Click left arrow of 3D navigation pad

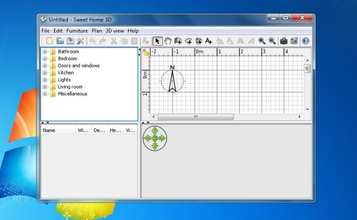148,138
